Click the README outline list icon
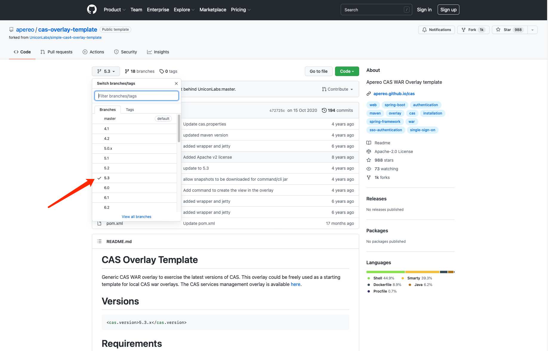The width and height of the screenshot is (548, 351). 99,242
